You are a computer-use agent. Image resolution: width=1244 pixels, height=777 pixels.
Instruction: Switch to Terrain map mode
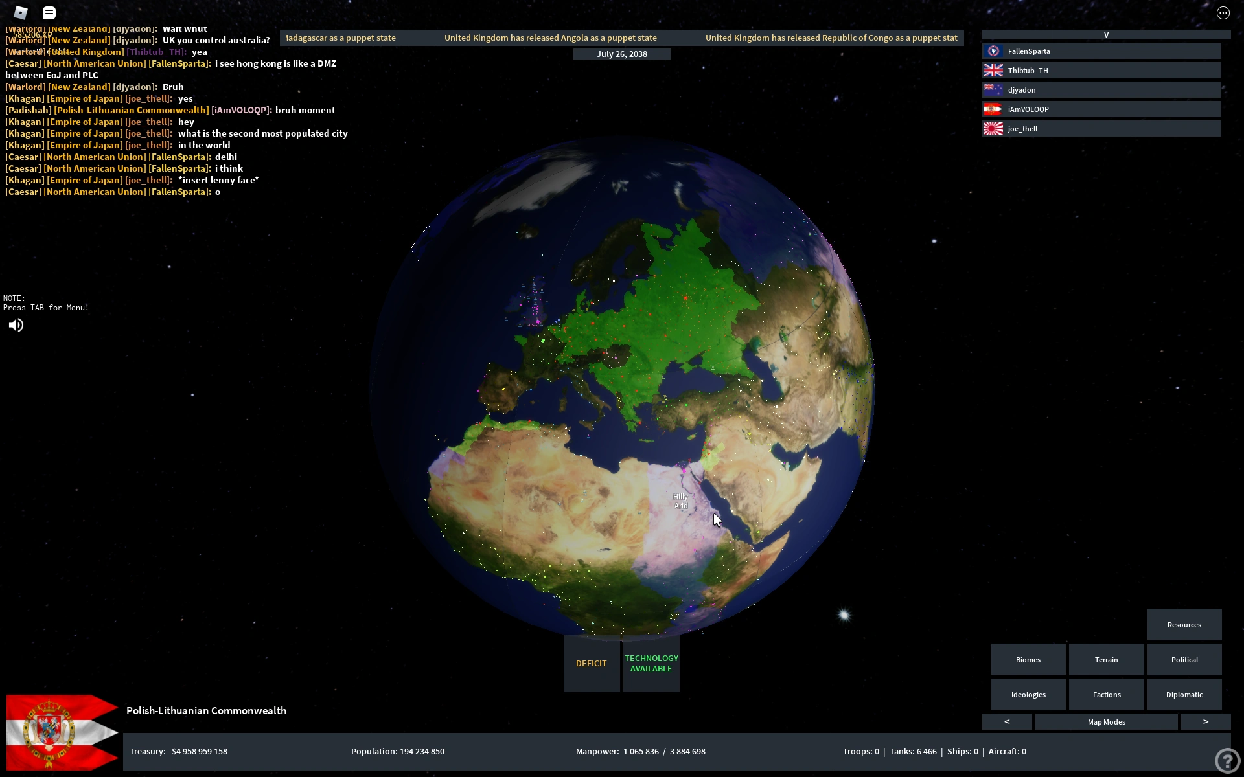(x=1106, y=660)
